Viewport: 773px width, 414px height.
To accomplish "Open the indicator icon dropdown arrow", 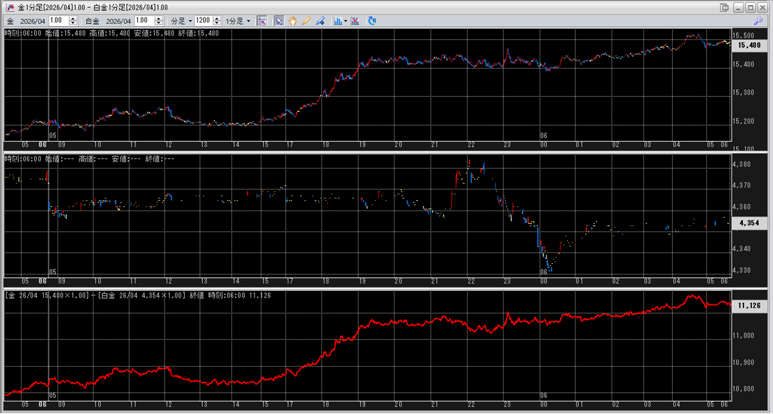I will coord(345,21).
